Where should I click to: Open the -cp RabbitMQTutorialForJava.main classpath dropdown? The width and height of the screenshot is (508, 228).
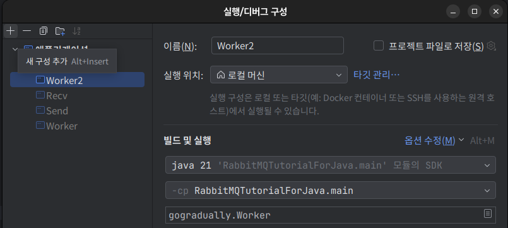(x=331, y=190)
